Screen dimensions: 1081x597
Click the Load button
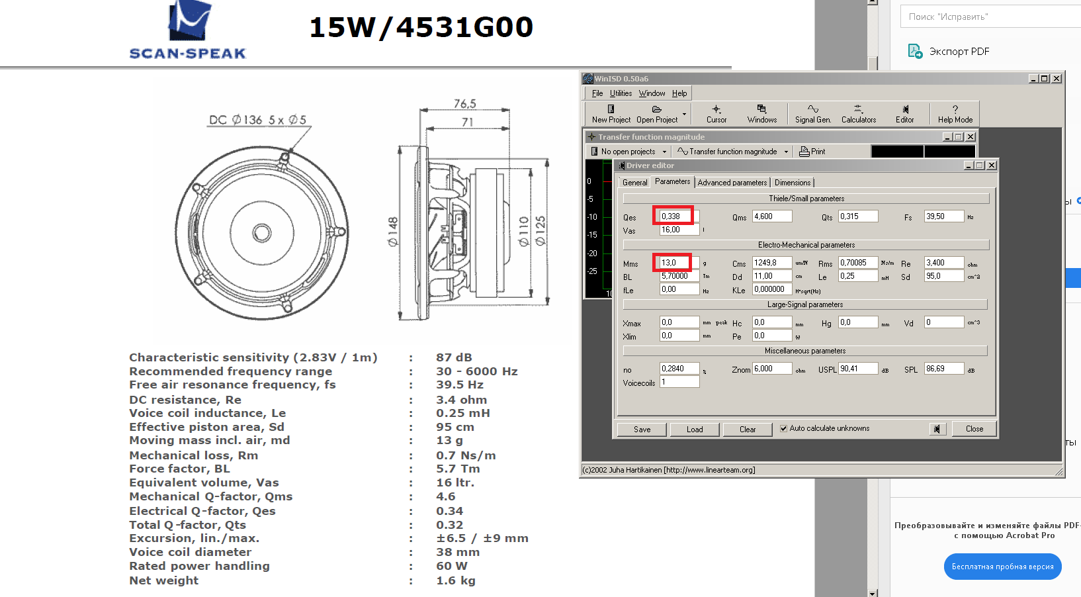tap(695, 430)
